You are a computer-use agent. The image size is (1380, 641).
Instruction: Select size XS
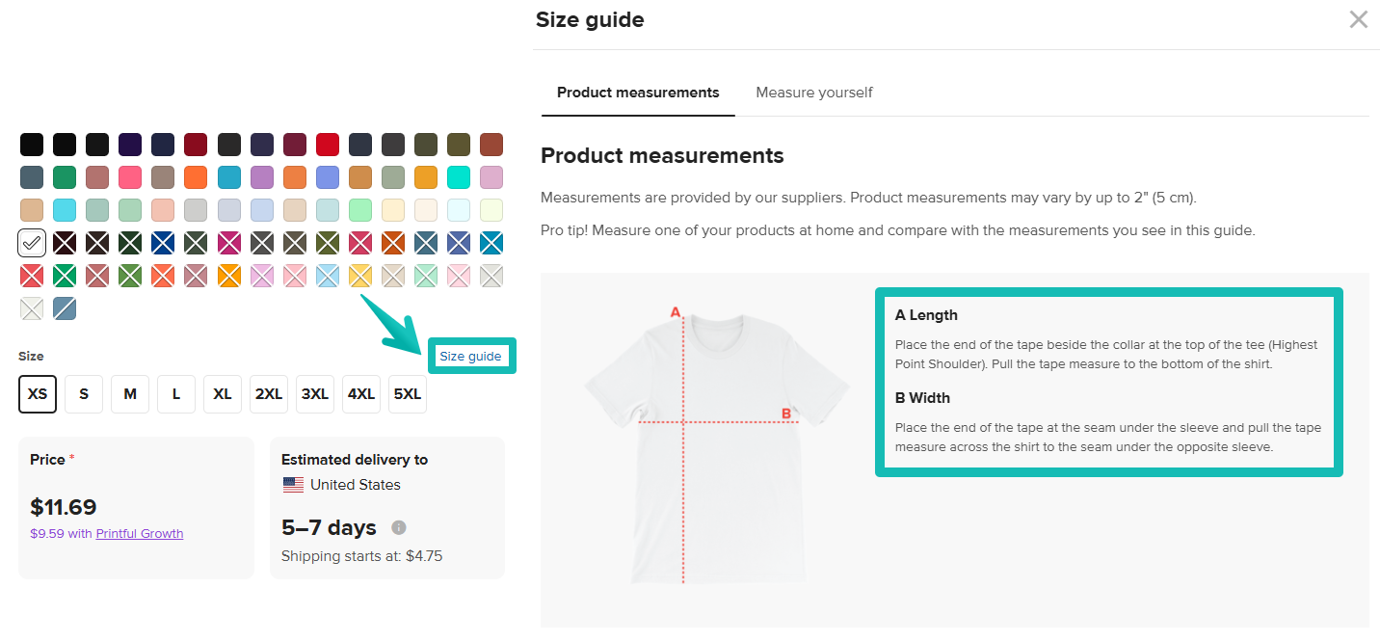coord(37,393)
